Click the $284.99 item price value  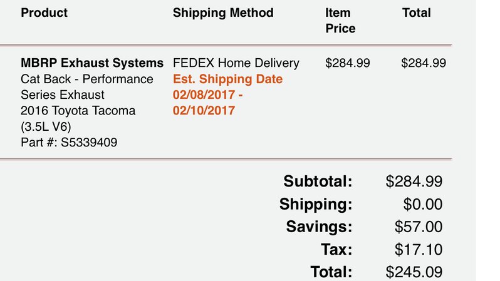[x=348, y=63]
